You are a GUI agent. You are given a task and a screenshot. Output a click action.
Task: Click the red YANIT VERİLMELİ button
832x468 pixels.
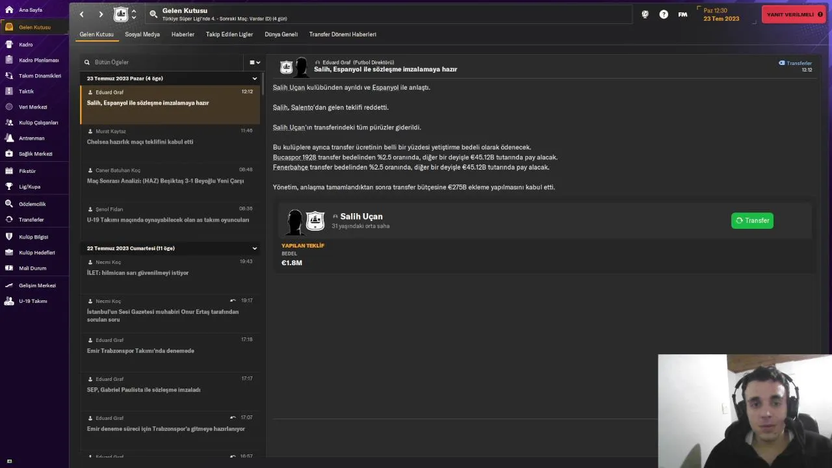pos(793,14)
